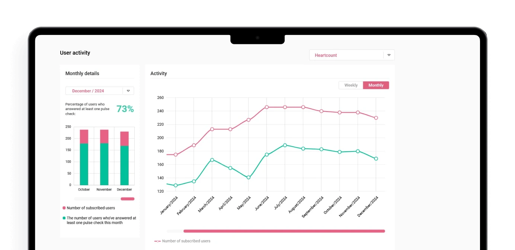Click the chevron beside Heartcount
This screenshot has height=250, width=515.
388,55
